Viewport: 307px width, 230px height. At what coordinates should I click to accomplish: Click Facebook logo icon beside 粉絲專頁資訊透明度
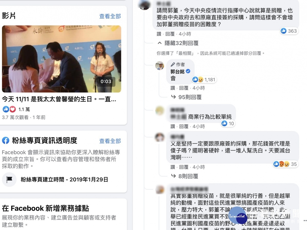click(6, 140)
